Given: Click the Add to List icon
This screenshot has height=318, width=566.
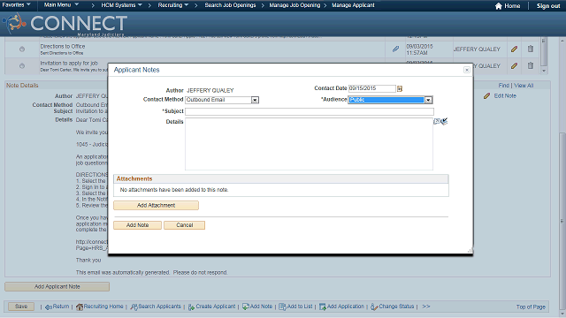Looking at the screenshot, I should (282, 307).
